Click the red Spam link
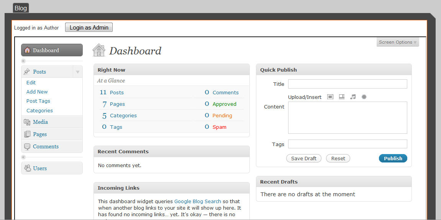Viewport: 441px width, 220px height. coord(220,127)
